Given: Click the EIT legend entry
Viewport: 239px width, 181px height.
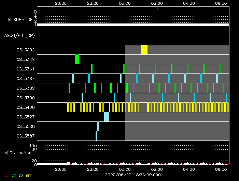Looking at the screenshot, I should click(x=29, y=176).
